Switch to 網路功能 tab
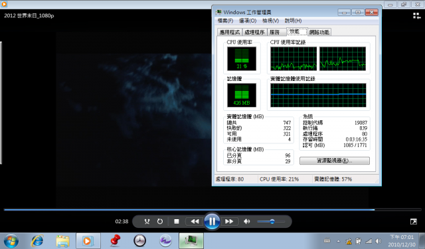Image resolution: width=425 pixels, height=249 pixels. (x=319, y=33)
